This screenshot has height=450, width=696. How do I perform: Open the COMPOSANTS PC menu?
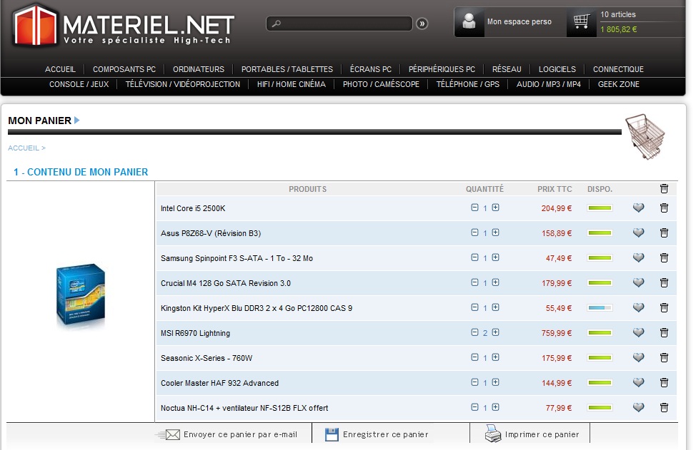click(124, 69)
